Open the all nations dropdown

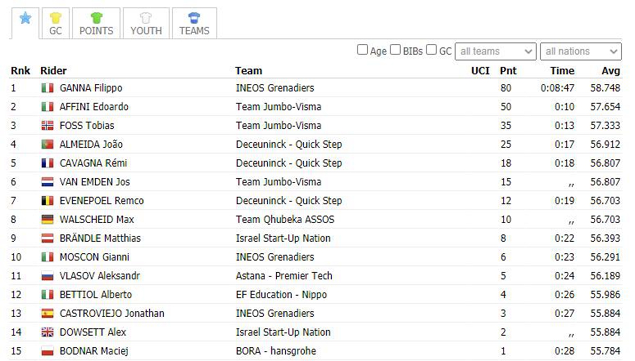[x=581, y=51]
